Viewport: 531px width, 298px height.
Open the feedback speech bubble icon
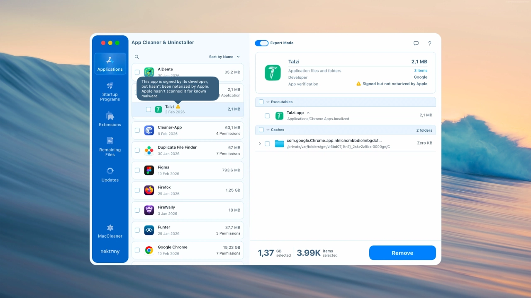pos(416,43)
